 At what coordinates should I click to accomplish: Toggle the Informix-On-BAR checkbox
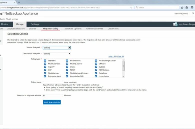coord(67,76)
